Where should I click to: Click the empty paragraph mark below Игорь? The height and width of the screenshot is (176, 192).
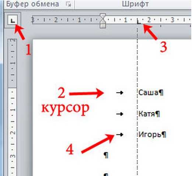click(106, 155)
